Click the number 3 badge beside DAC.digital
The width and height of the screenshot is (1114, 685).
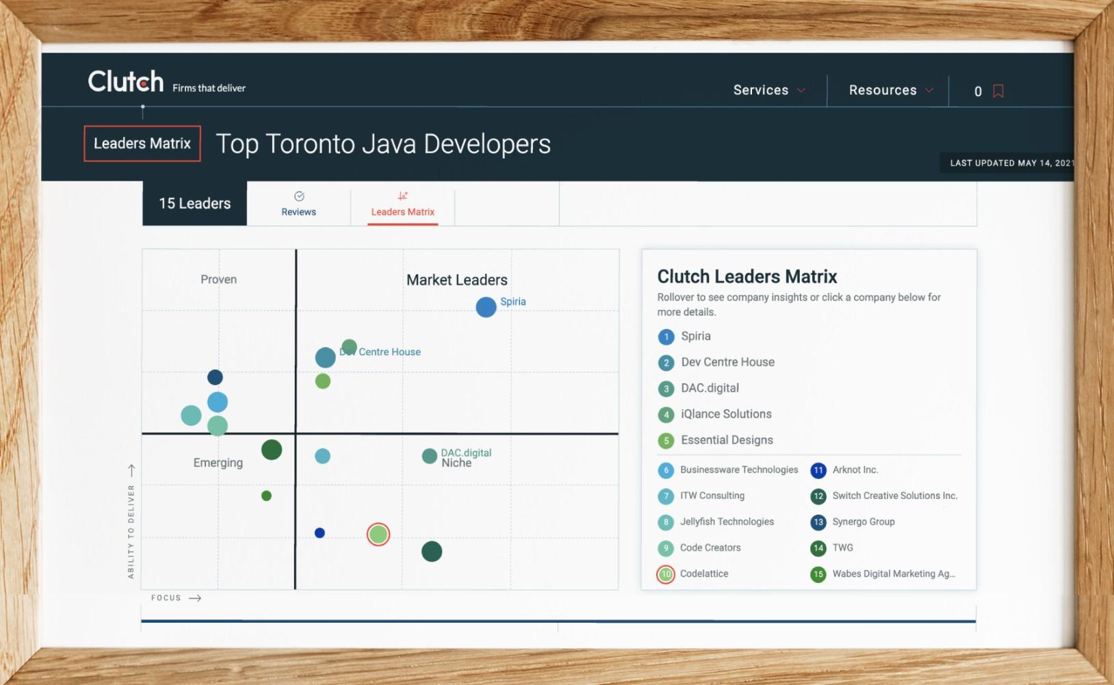(x=666, y=389)
